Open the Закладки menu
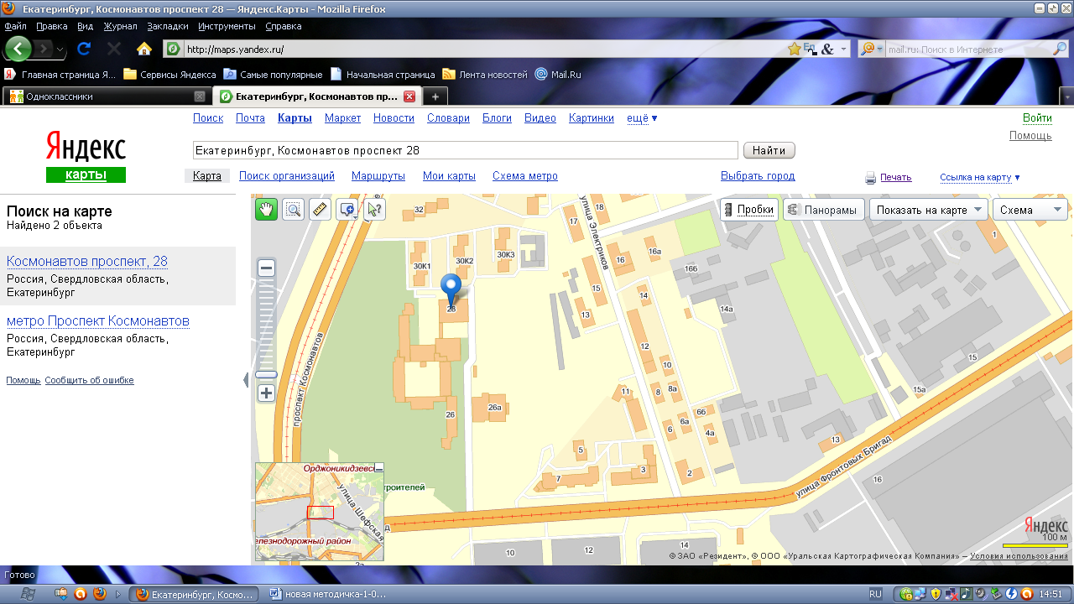Viewport: 1074px width, 604px height. pyautogui.click(x=168, y=26)
